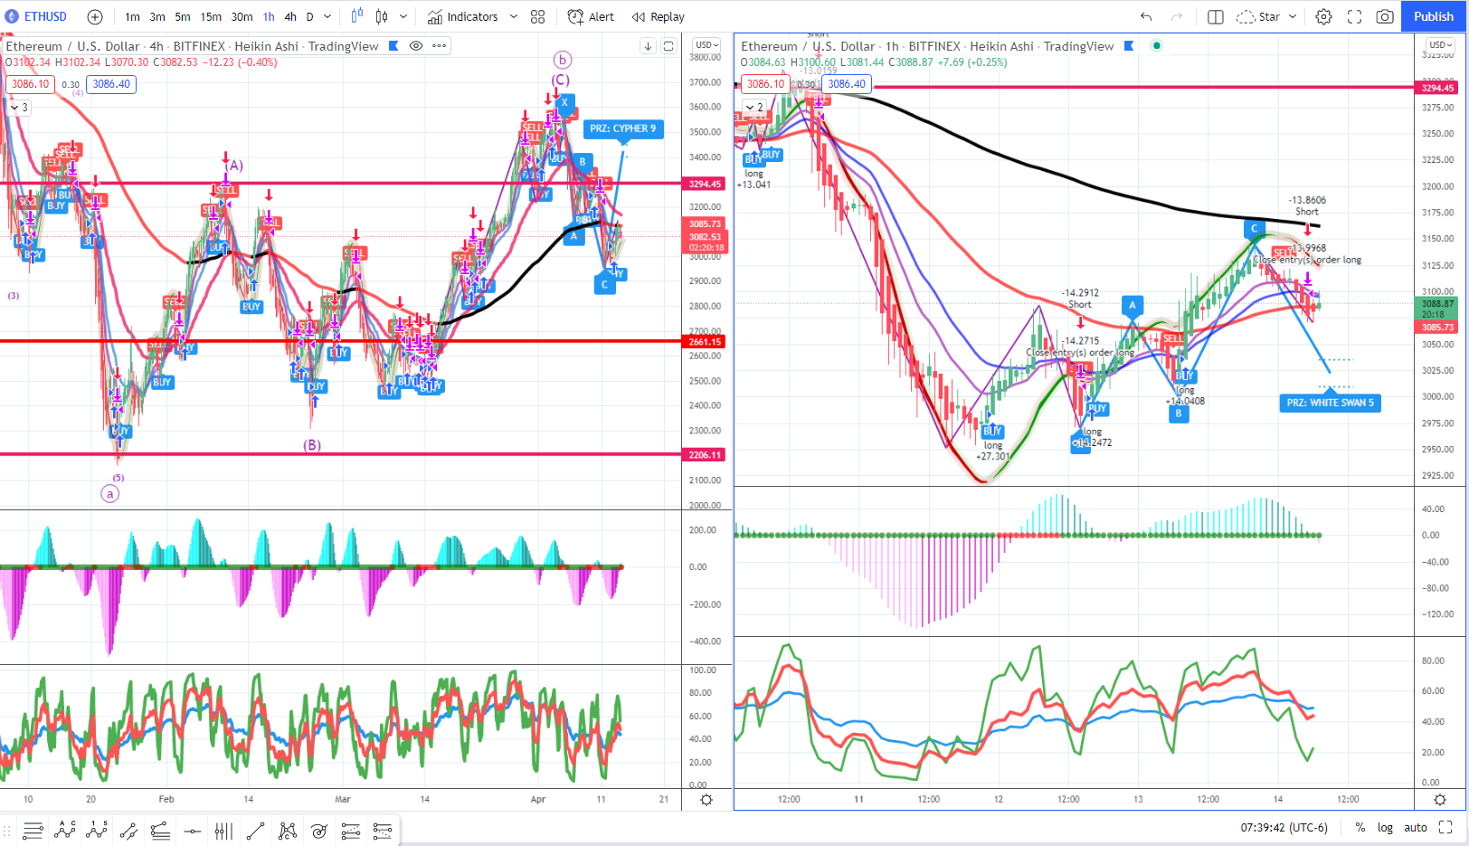This screenshot has height=846, width=1469.
Task: Toggle the eye visibility icon in 4h chart legend
Action: (x=416, y=46)
